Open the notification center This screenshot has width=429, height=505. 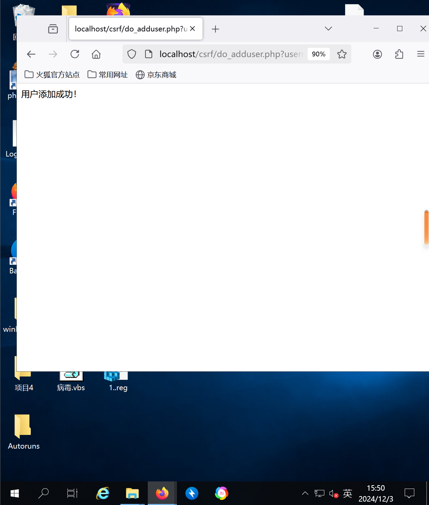[x=409, y=493]
